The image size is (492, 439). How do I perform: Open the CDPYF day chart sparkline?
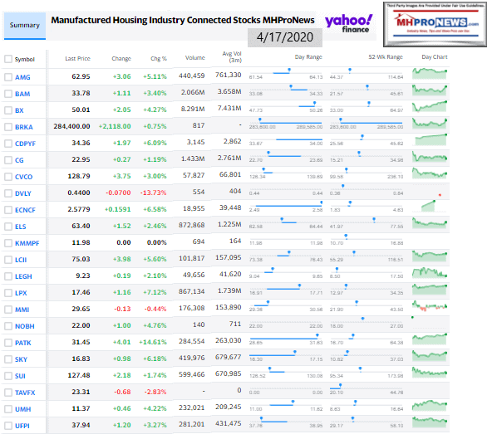click(x=430, y=139)
